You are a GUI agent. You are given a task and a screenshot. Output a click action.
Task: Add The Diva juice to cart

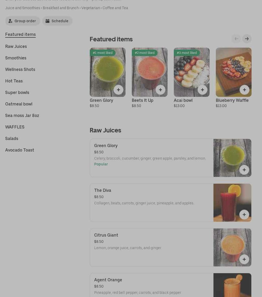(x=244, y=215)
